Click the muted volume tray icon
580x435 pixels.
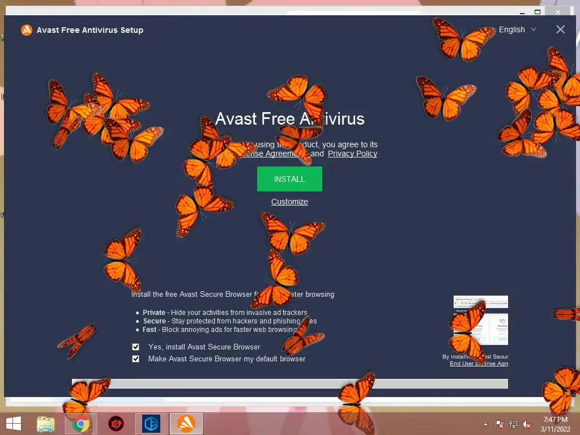pyautogui.click(x=526, y=424)
